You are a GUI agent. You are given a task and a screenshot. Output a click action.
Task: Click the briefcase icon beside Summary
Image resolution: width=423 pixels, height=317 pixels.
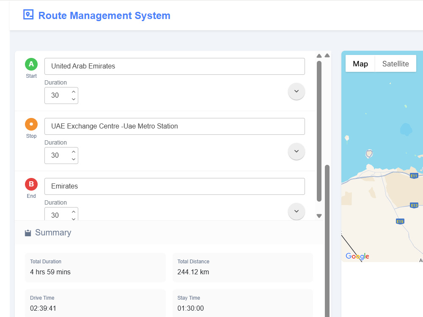[x=27, y=232]
